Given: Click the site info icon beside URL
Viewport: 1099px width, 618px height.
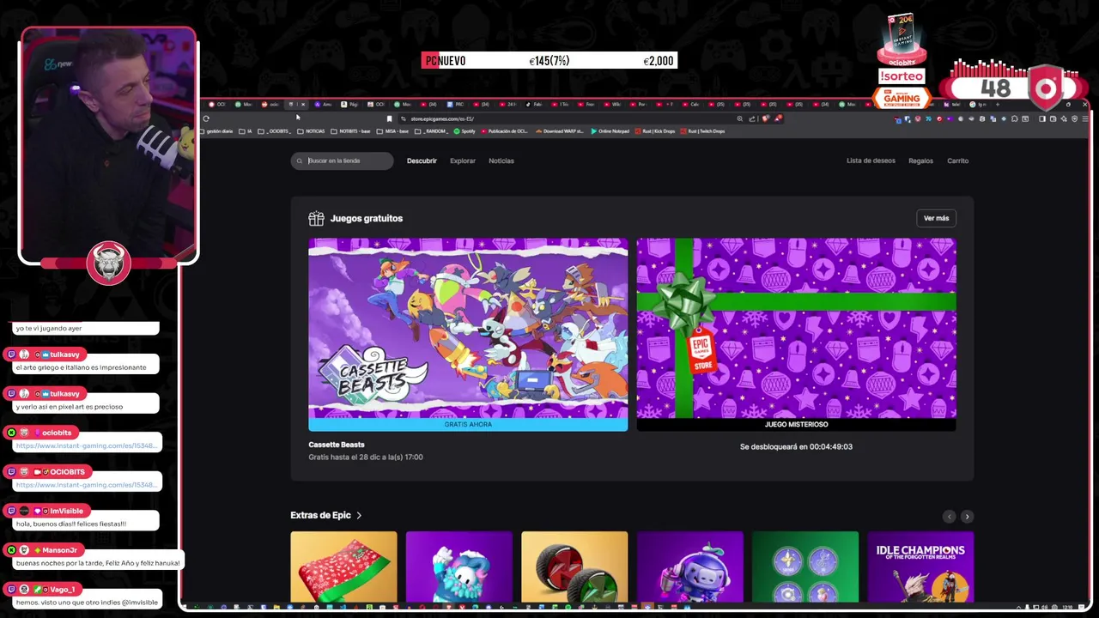Looking at the screenshot, I should (x=404, y=118).
